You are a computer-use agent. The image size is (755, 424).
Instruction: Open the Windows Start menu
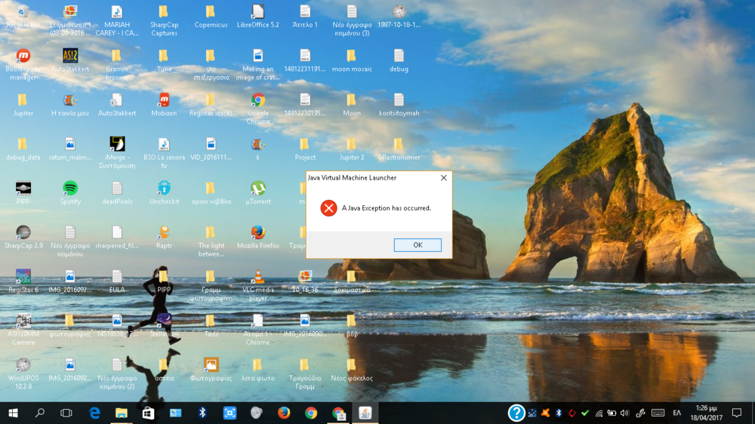point(13,413)
